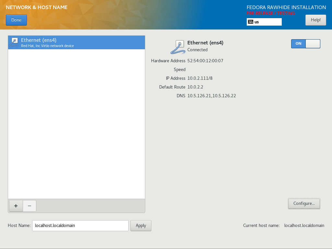Toggle the Ethernet ON/OFF switch
Viewport: 332px width, 249px height.
click(x=305, y=44)
